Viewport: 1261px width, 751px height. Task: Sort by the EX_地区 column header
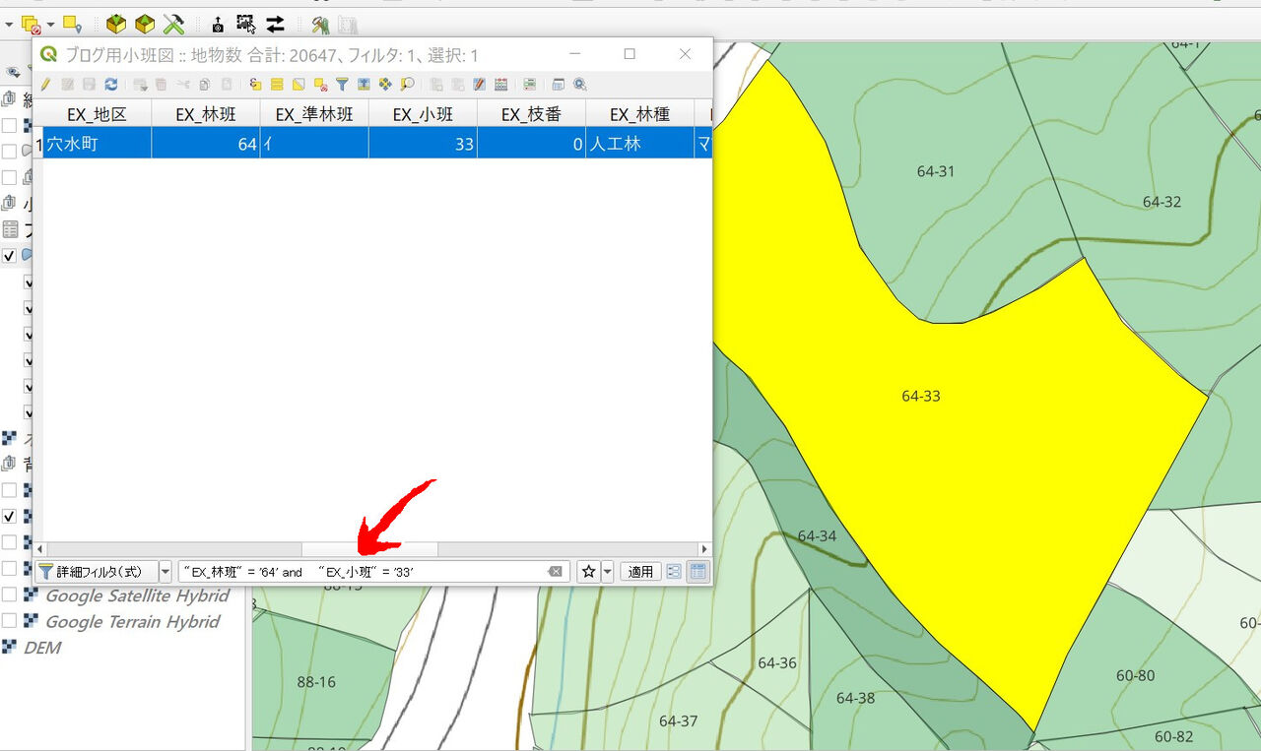[97, 114]
